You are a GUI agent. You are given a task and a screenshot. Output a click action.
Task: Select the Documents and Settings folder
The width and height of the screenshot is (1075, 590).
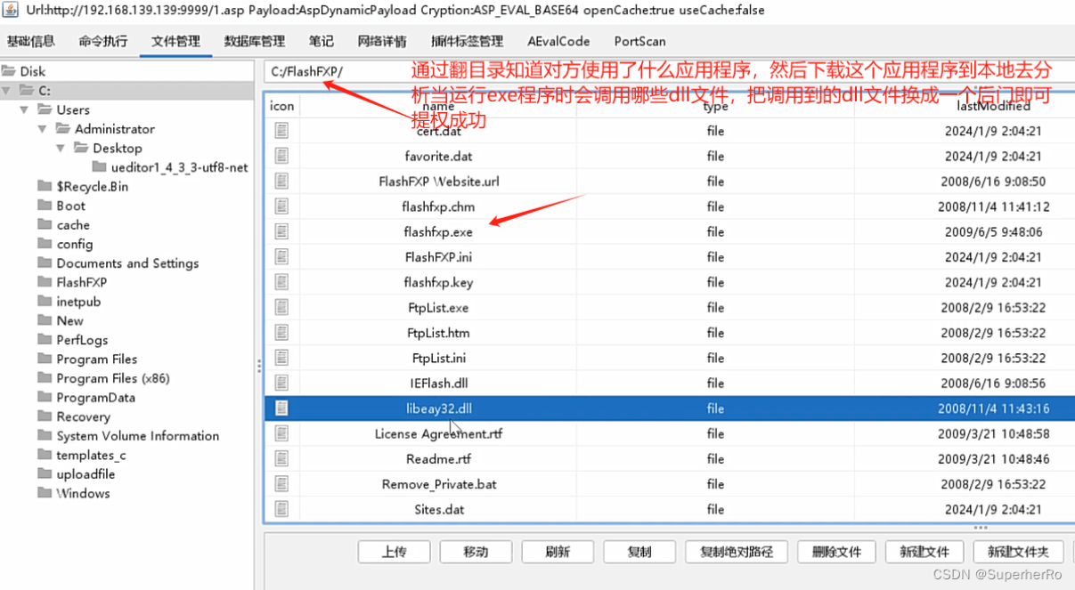[x=127, y=263]
